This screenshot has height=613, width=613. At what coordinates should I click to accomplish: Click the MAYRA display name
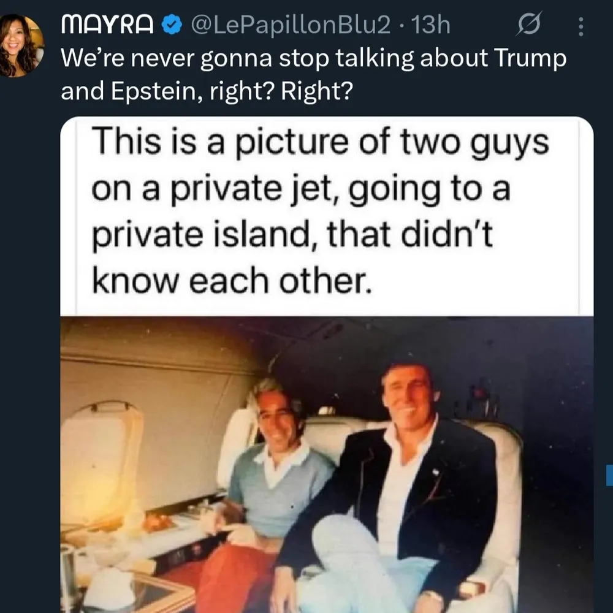pyautogui.click(x=109, y=25)
